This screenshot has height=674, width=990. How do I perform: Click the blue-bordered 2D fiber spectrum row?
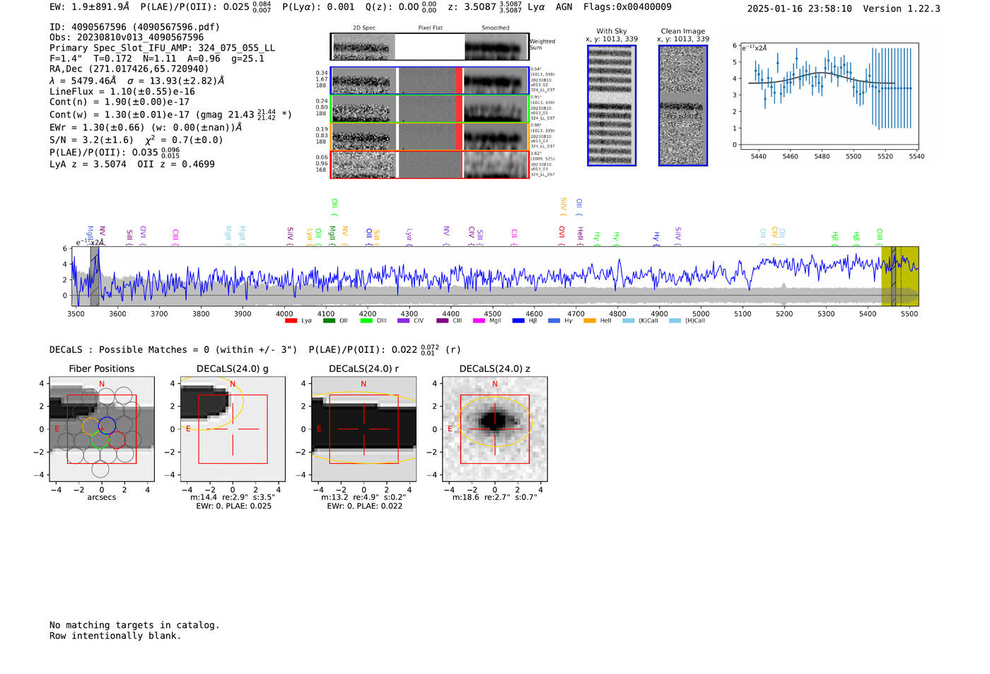pos(430,81)
